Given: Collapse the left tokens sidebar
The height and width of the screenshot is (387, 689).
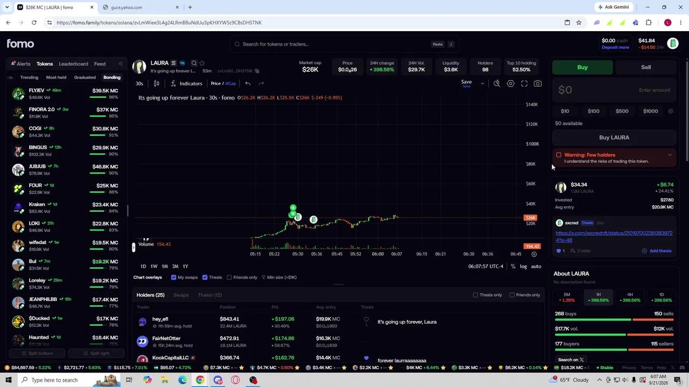Looking at the screenshot, I should (121, 64).
